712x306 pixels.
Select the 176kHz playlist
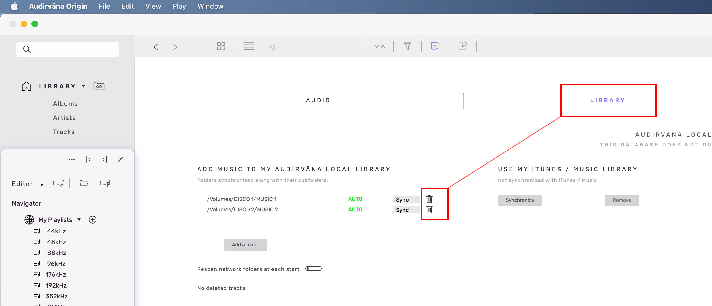56,275
